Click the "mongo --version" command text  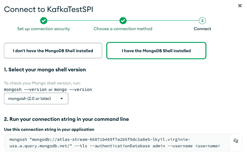coord(73,89)
